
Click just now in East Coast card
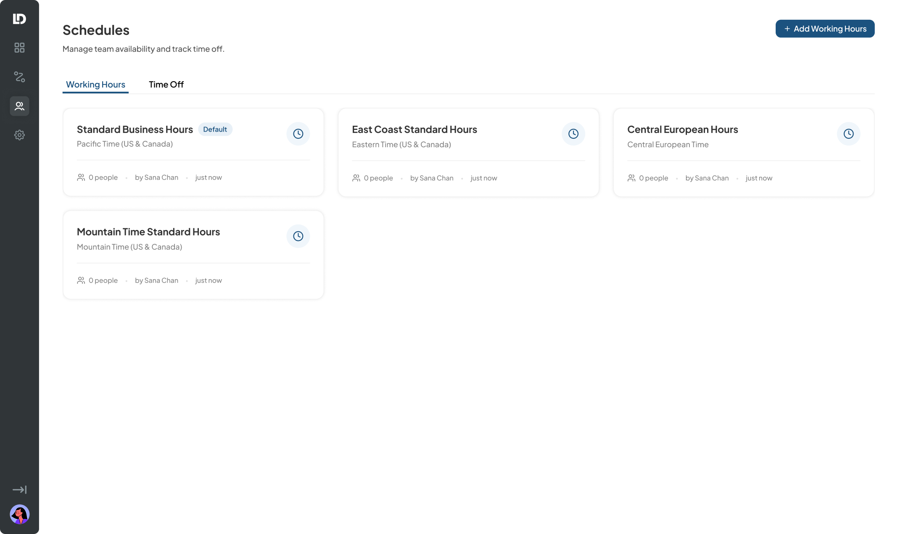(484, 178)
